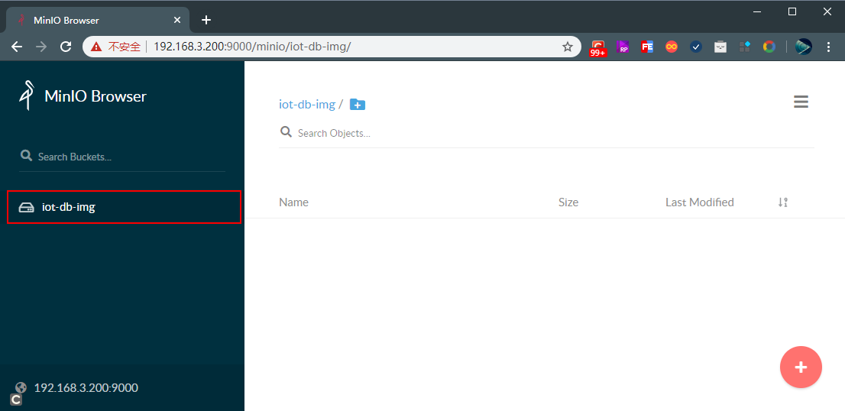Open the grey briefcase extension icon
845x411 pixels.
coord(720,47)
